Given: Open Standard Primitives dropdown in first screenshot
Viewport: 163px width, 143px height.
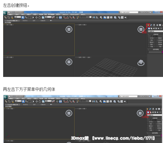Looking at the screenshot, I should [156, 31].
